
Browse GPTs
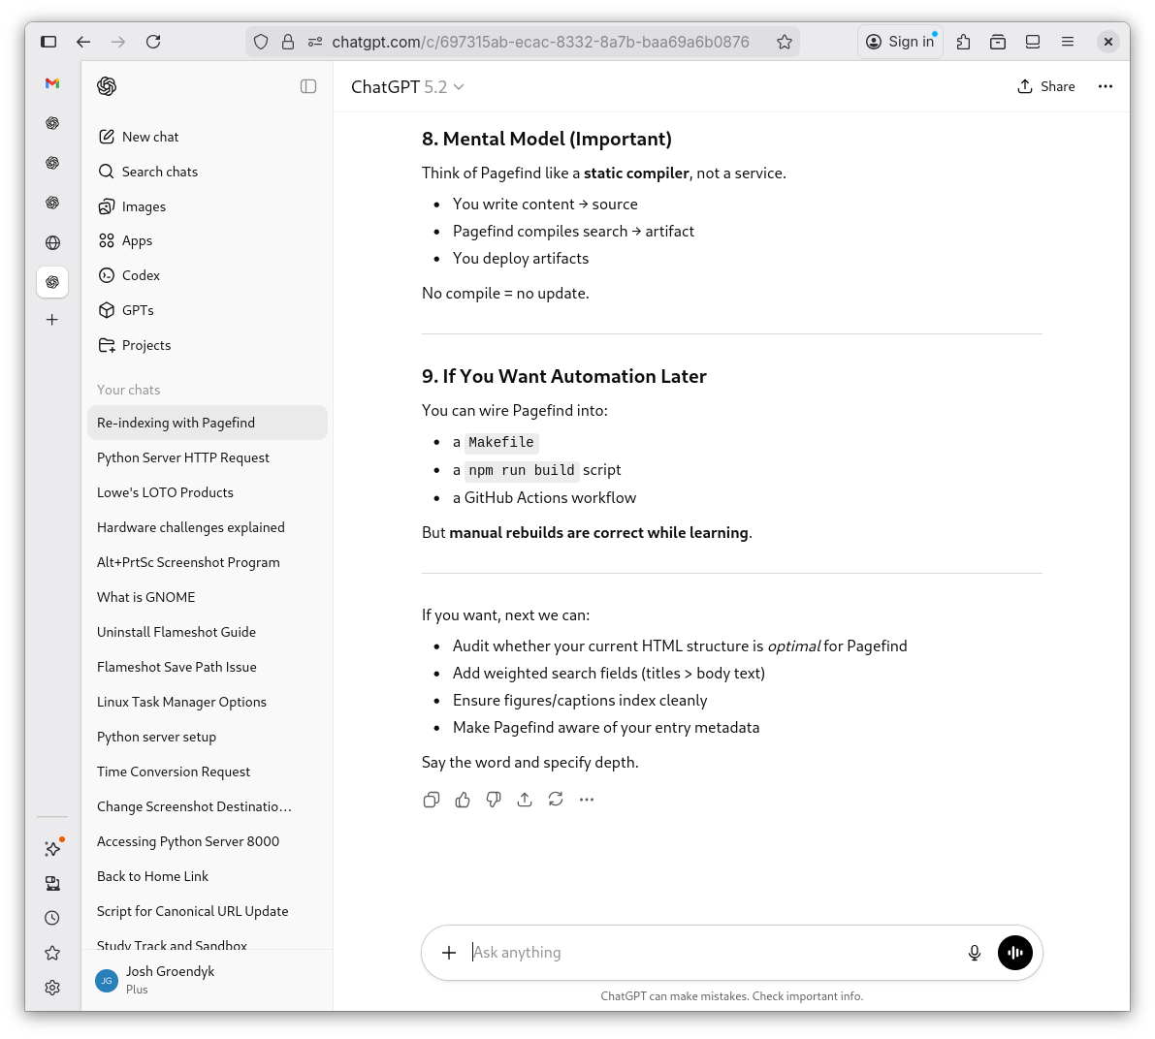tap(138, 310)
